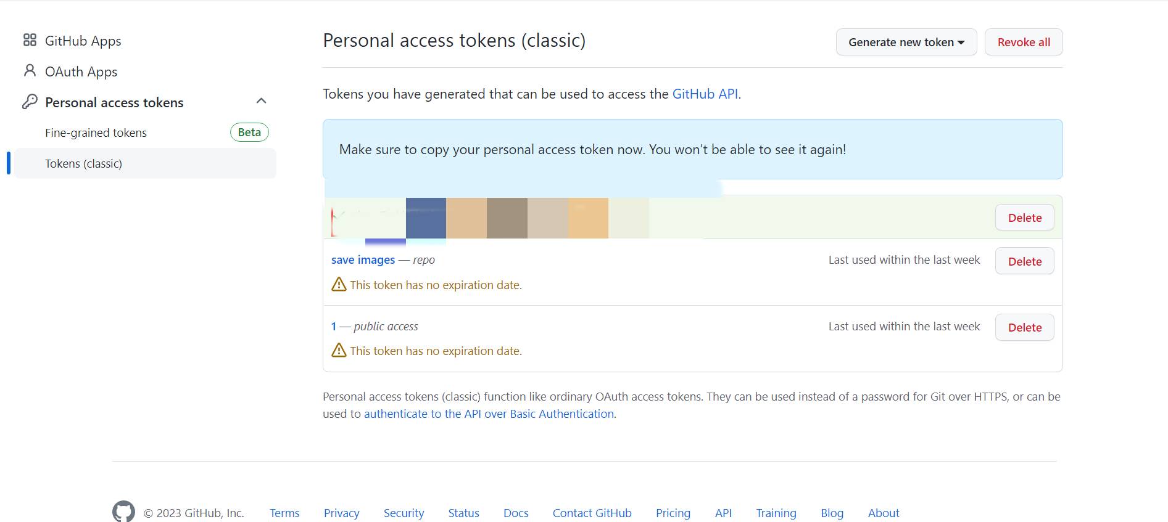Screen dimensions: 1168x522
Task: Open Blog footer link
Action: pos(832,513)
